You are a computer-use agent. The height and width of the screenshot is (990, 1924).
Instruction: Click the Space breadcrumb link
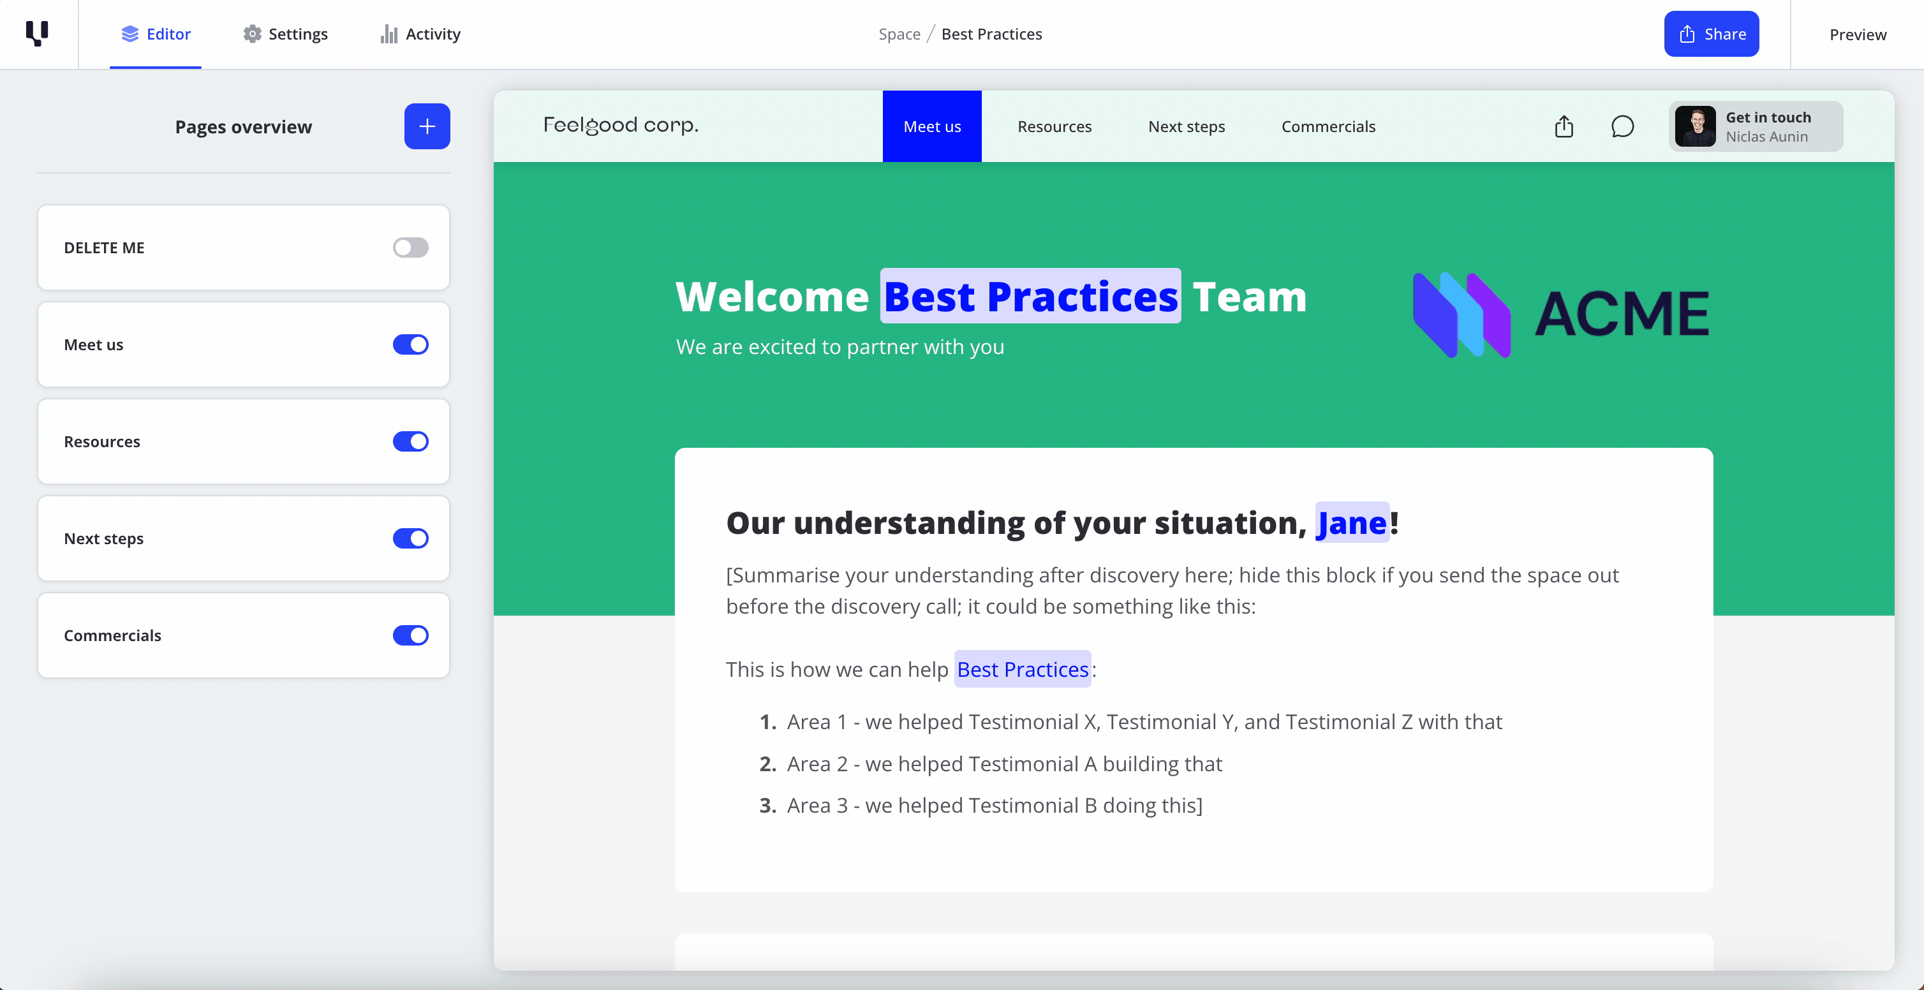[899, 34]
